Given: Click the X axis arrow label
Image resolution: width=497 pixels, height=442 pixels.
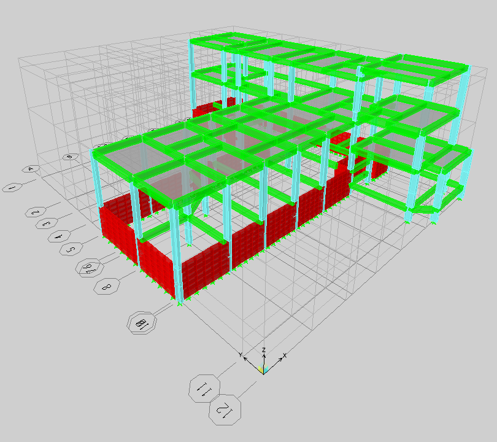Looking at the screenshot, I should [285, 355].
